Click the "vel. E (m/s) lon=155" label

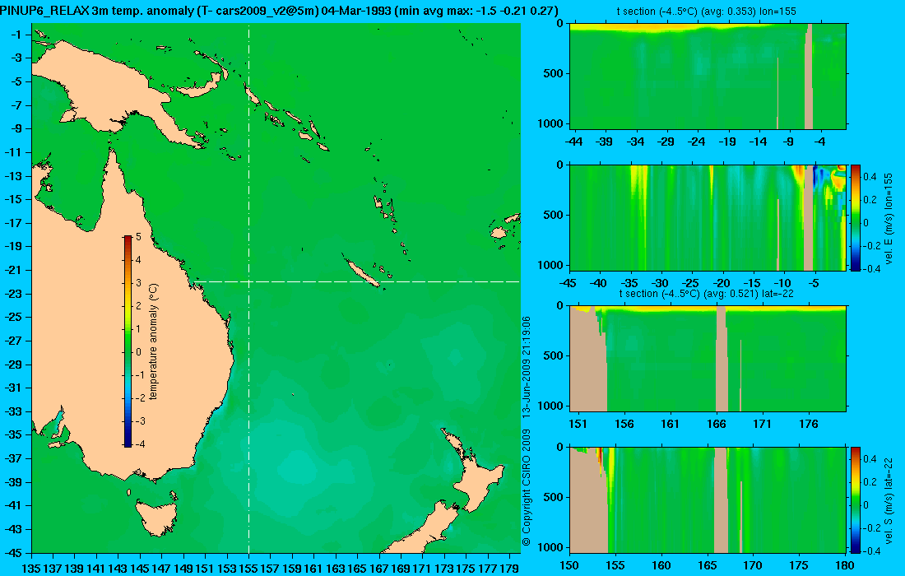point(888,218)
